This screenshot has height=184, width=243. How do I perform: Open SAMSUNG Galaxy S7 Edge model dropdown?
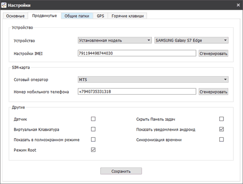(191, 40)
